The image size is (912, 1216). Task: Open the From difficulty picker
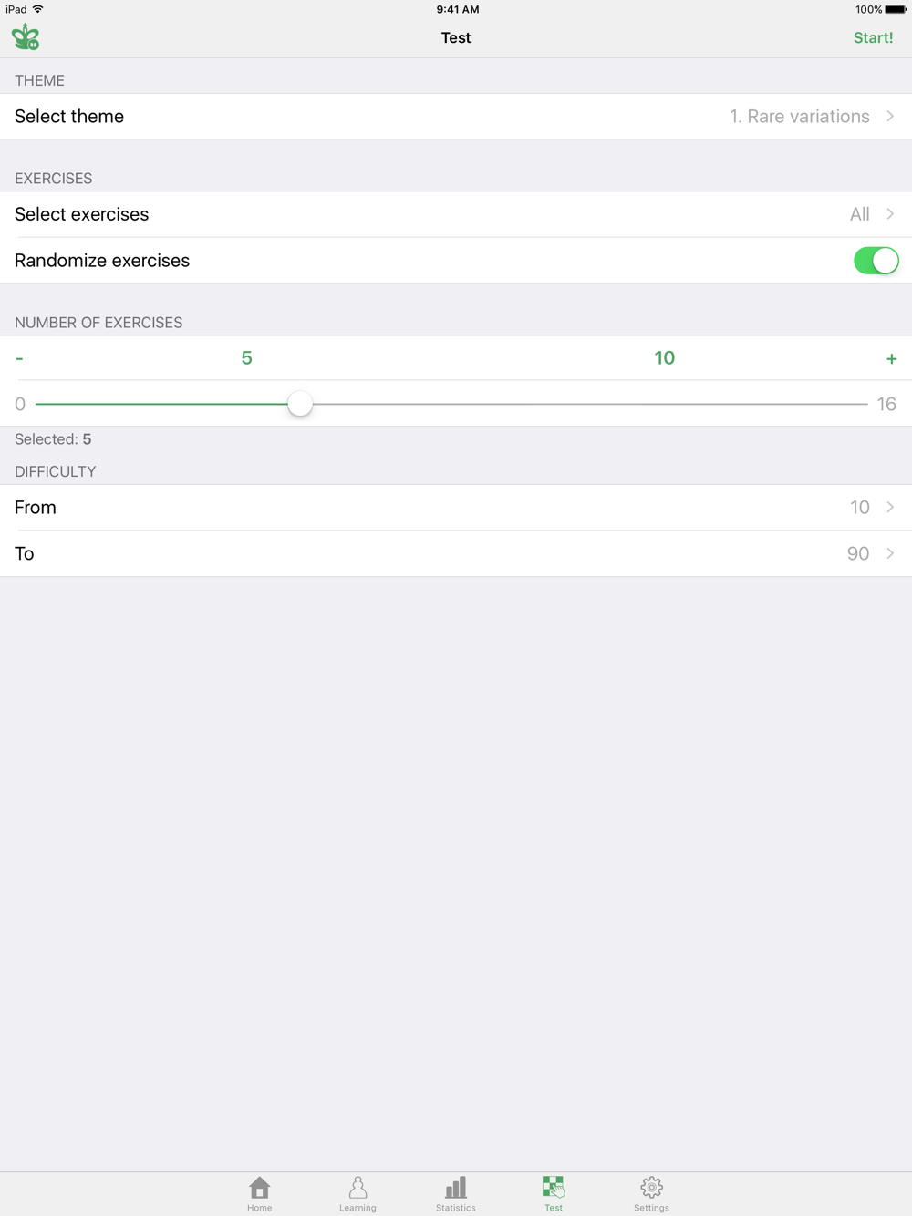pos(456,508)
